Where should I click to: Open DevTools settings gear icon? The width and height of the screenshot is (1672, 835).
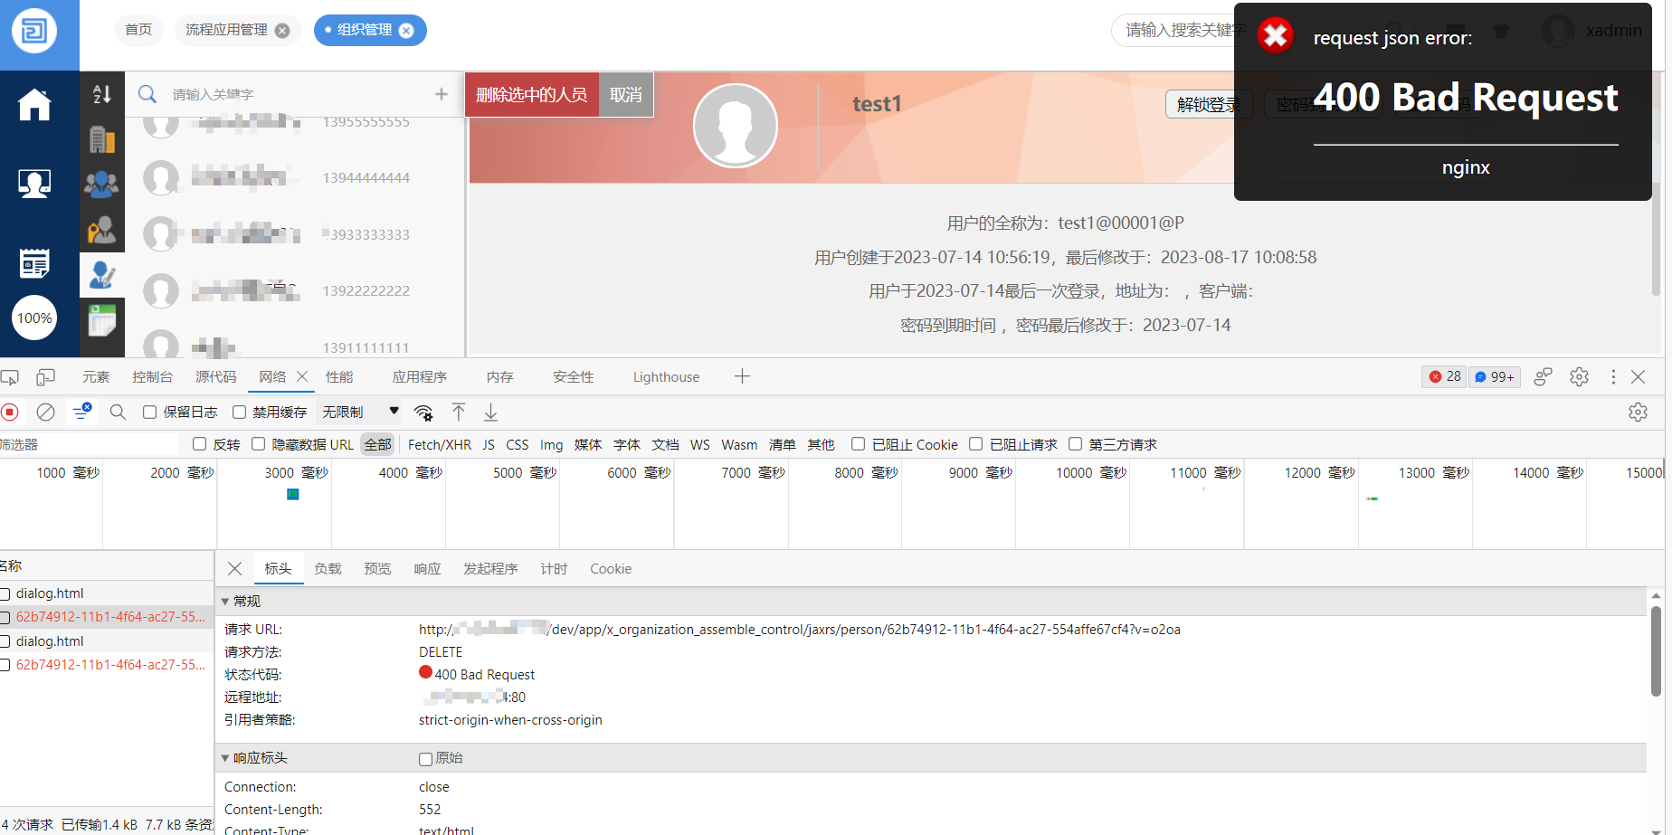tap(1579, 377)
